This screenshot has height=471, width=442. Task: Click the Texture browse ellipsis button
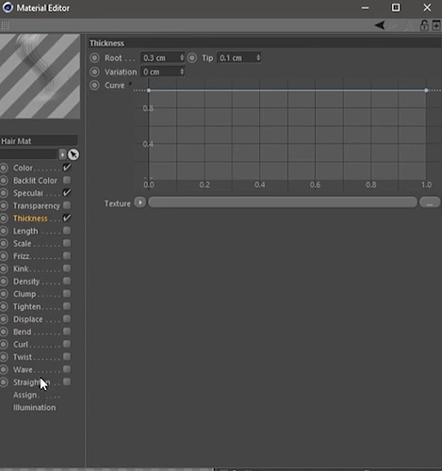click(x=430, y=203)
